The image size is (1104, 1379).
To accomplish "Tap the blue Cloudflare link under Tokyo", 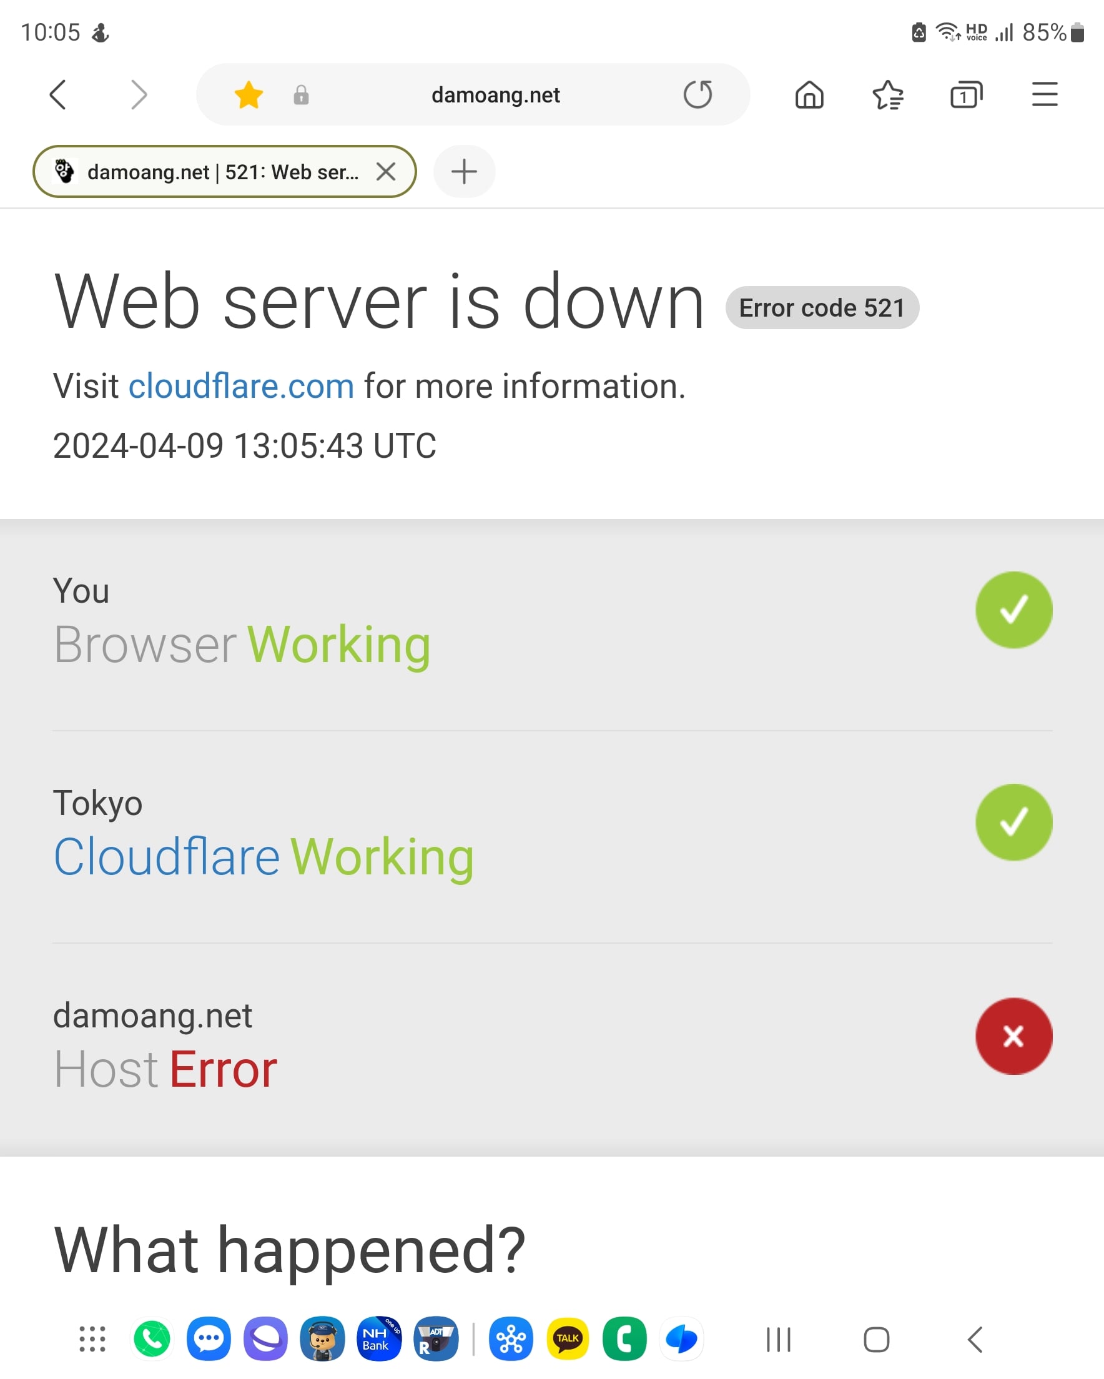I will coord(166,857).
